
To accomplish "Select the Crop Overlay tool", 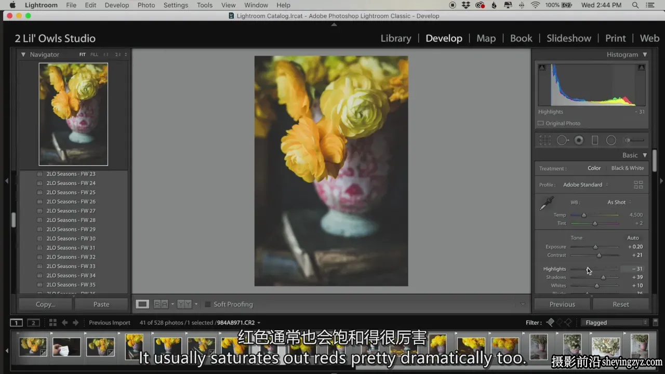I will pyautogui.click(x=545, y=140).
